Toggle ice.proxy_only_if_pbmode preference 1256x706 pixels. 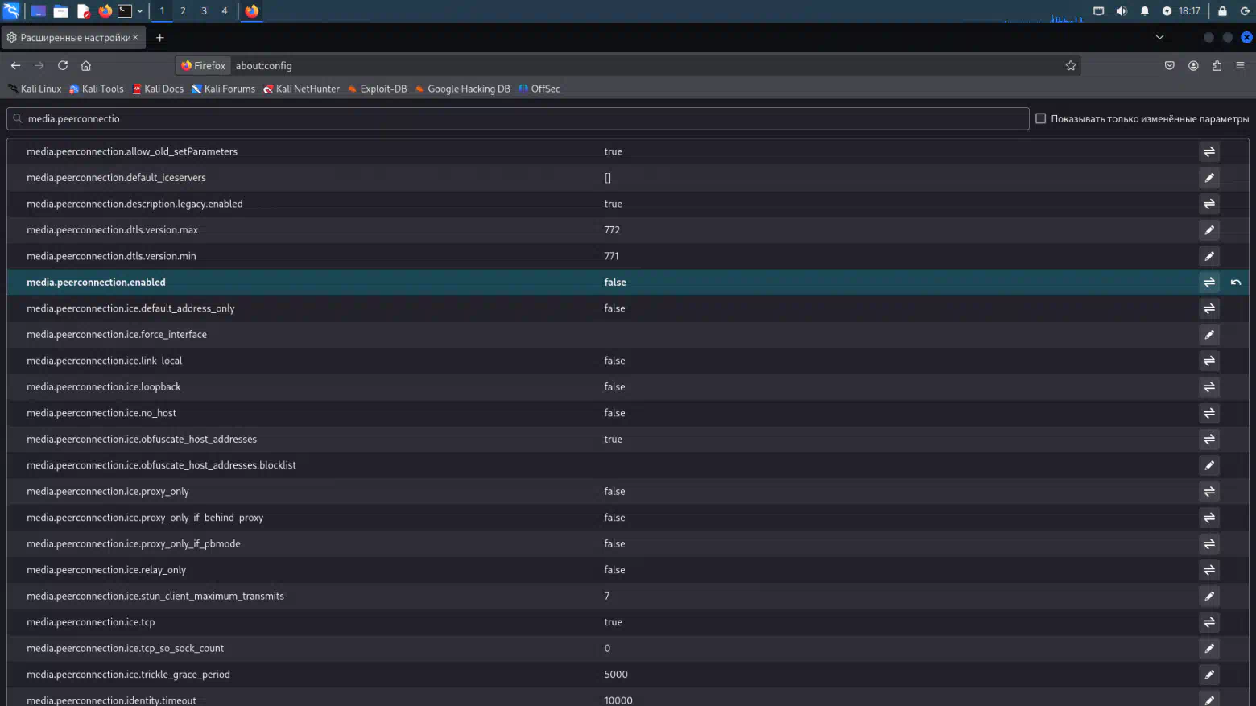[x=1208, y=544]
